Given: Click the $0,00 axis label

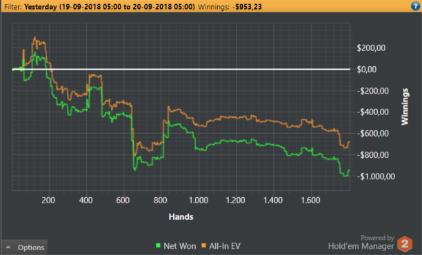Looking at the screenshot, I should (367, 70).
